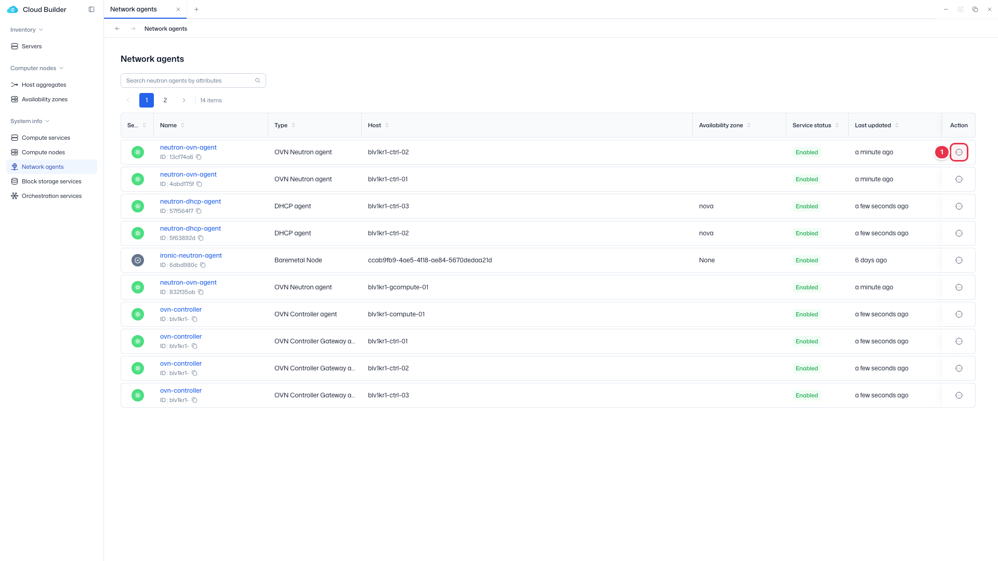The width and height of the screenshot is (998, 561).
Task: Close the Network agents tab
Action: click(178, 9)
